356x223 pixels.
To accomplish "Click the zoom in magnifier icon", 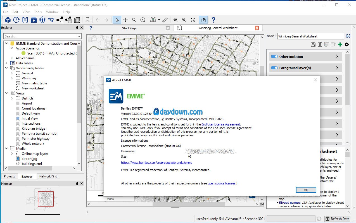I will click(175, 20).
